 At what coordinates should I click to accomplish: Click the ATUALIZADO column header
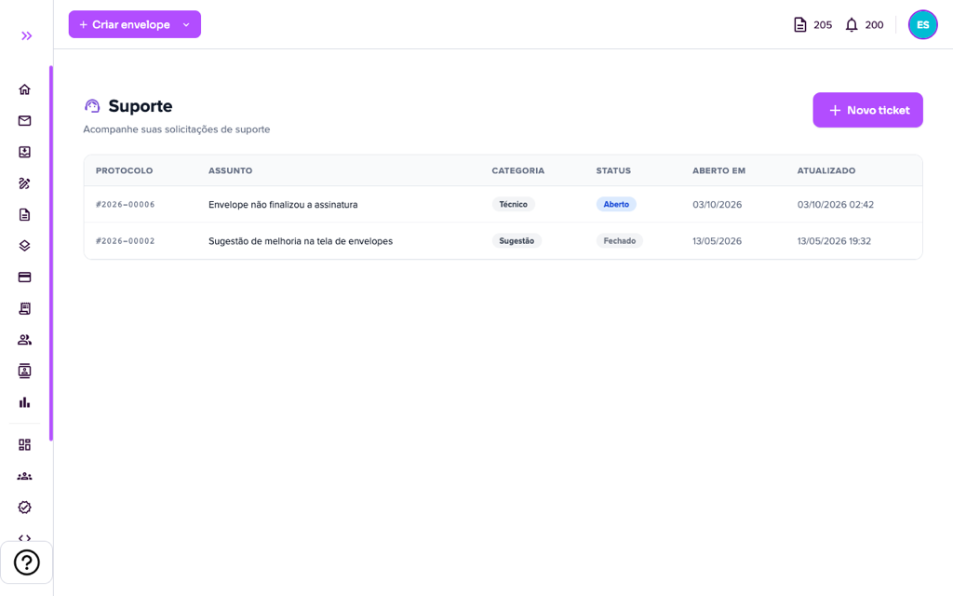826,171
